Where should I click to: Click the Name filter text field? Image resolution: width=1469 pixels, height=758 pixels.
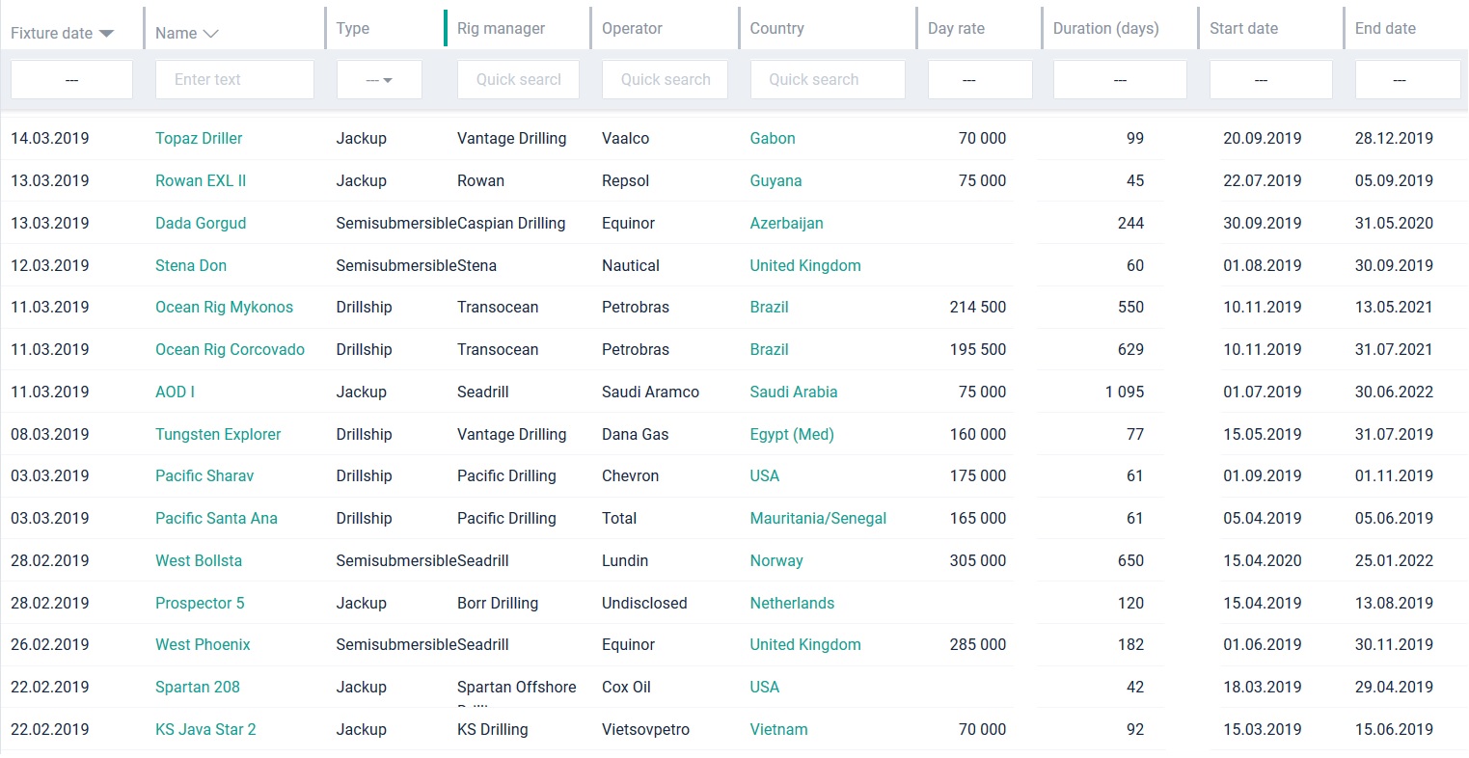point(234,80)
